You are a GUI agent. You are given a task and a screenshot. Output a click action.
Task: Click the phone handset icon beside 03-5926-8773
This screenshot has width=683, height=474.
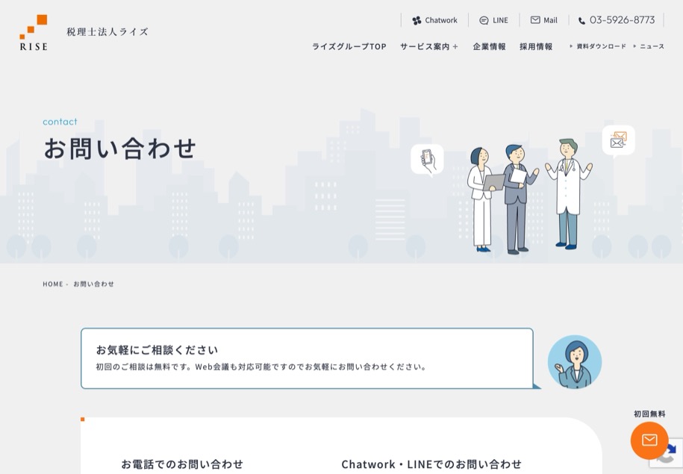(x=581, y=21)
